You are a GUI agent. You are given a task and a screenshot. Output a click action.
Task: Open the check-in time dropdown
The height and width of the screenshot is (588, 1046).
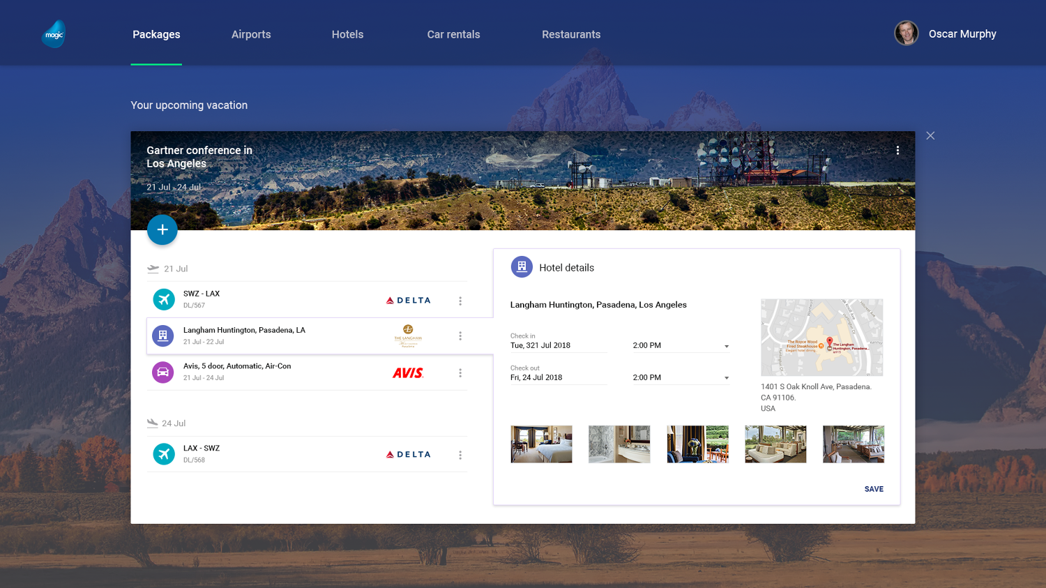tap(725, 345)
